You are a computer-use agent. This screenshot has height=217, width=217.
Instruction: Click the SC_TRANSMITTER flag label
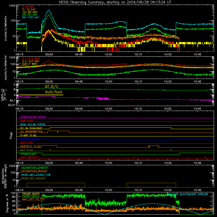31,132
